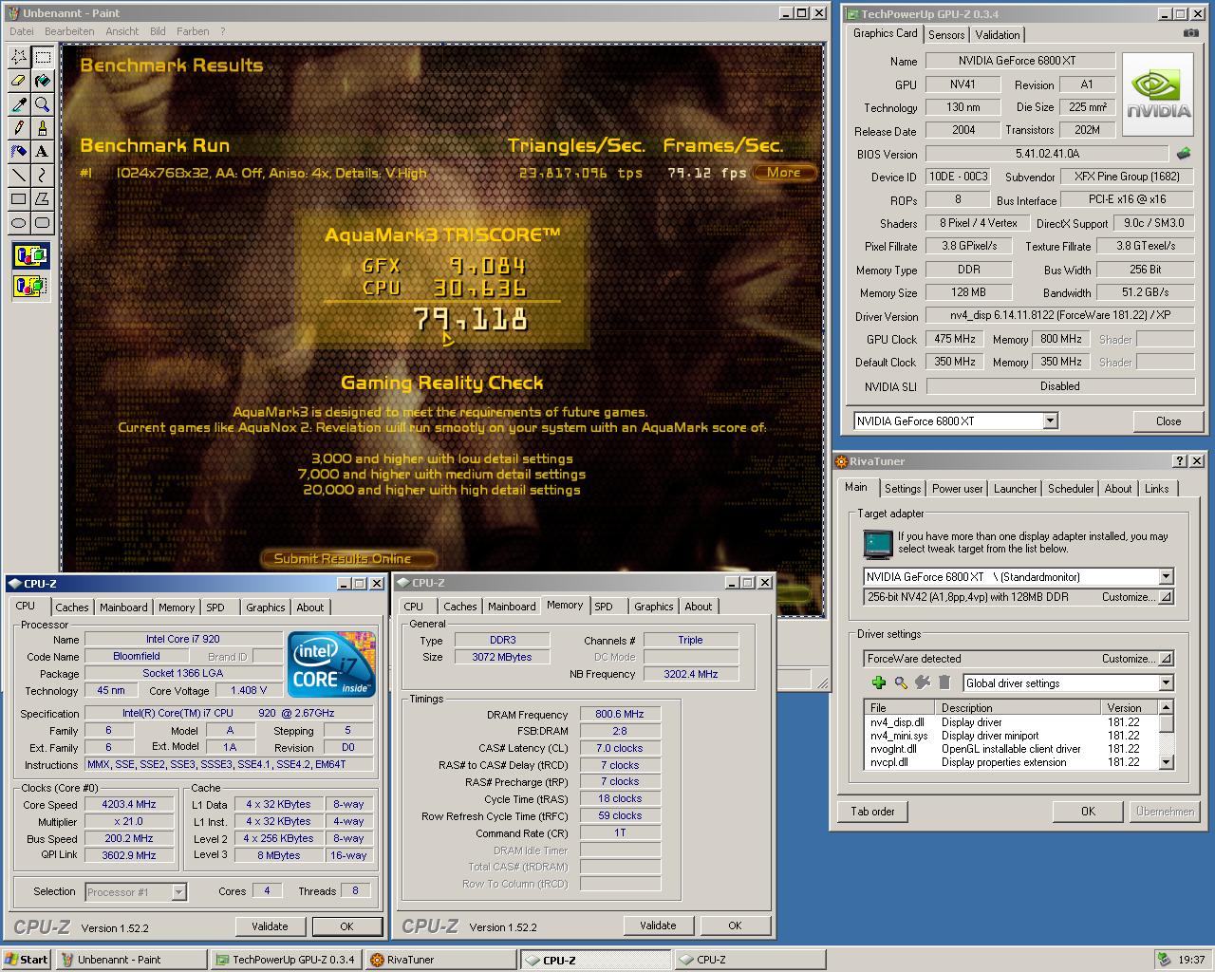Open the Scheduler tab in RivaTuner
The height and width of the screenshot is (972, 1215).
pyautogui.click(x=1071, y=489)
